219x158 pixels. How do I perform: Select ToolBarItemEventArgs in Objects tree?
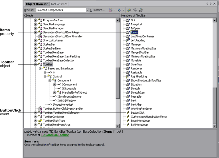point(57,125)
